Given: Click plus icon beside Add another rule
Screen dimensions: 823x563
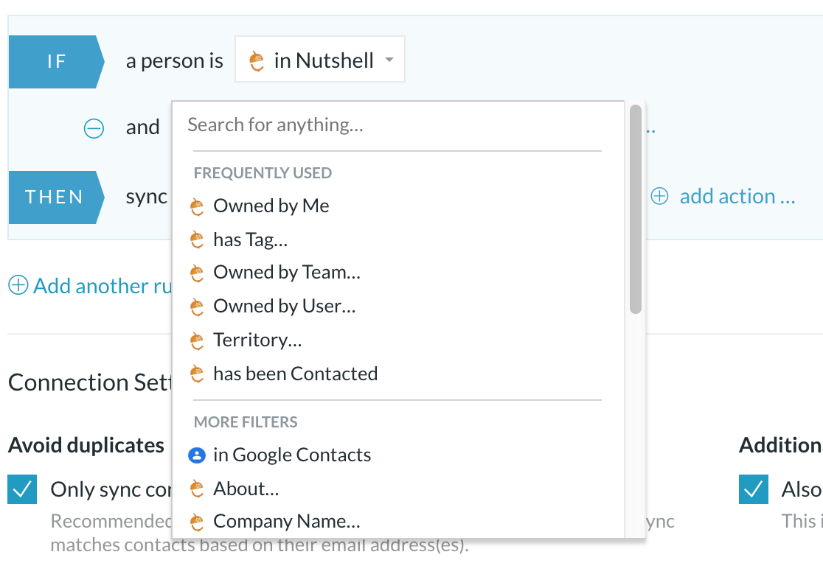Looking at the screenshot, I should 18,285.
